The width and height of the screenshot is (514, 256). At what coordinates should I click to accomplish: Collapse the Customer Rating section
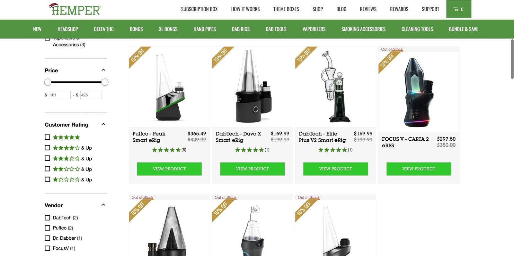[103, 124]
